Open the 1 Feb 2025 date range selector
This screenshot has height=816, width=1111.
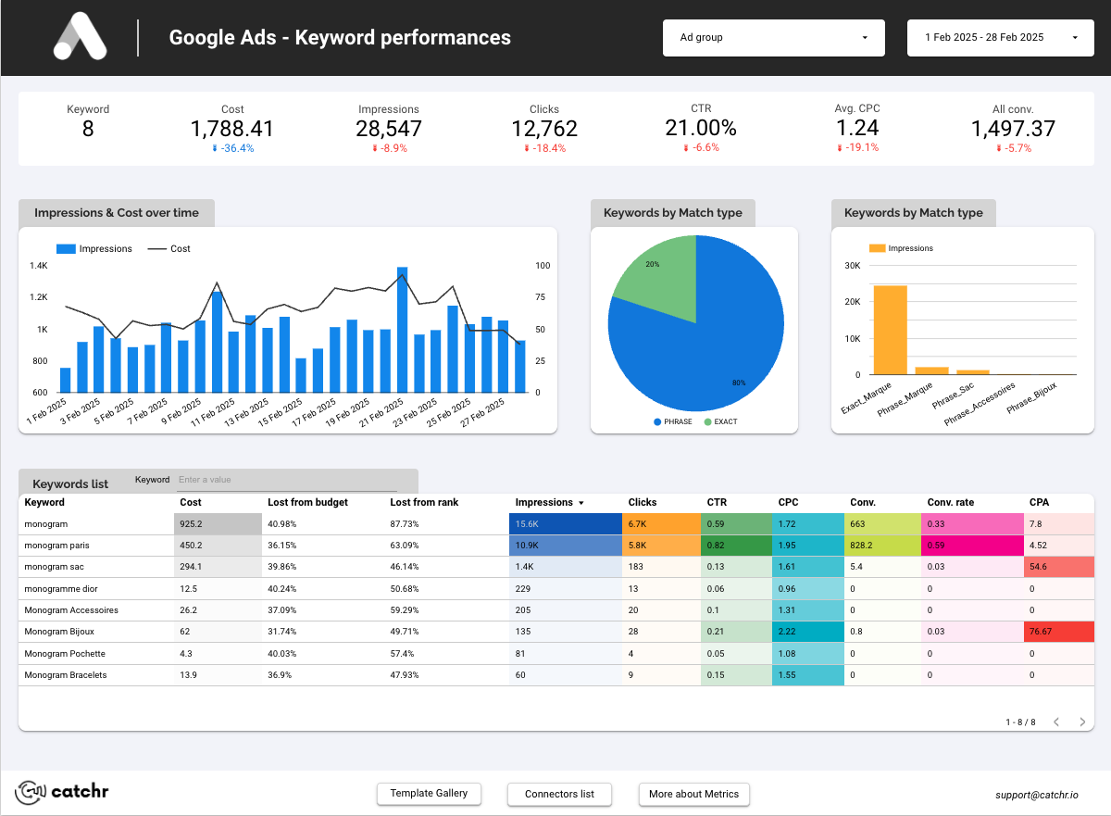pos(1000,37)
